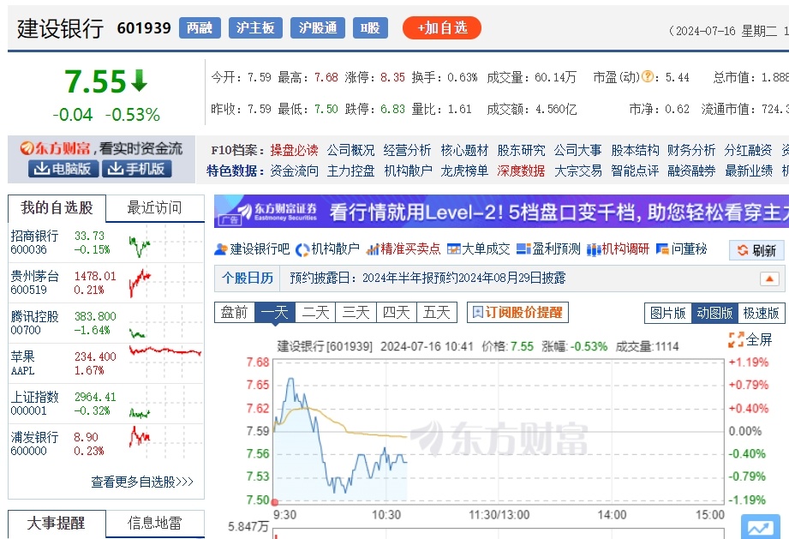
Task: Open 上证指数 000001 watchlist row
Action: 105,404
